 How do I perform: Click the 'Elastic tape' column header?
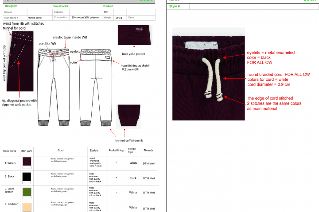point(132,150)
